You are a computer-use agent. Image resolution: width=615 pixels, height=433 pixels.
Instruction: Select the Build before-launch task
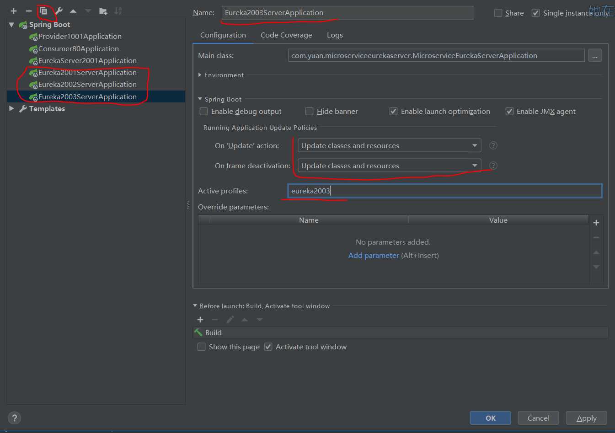coord(401,332)
